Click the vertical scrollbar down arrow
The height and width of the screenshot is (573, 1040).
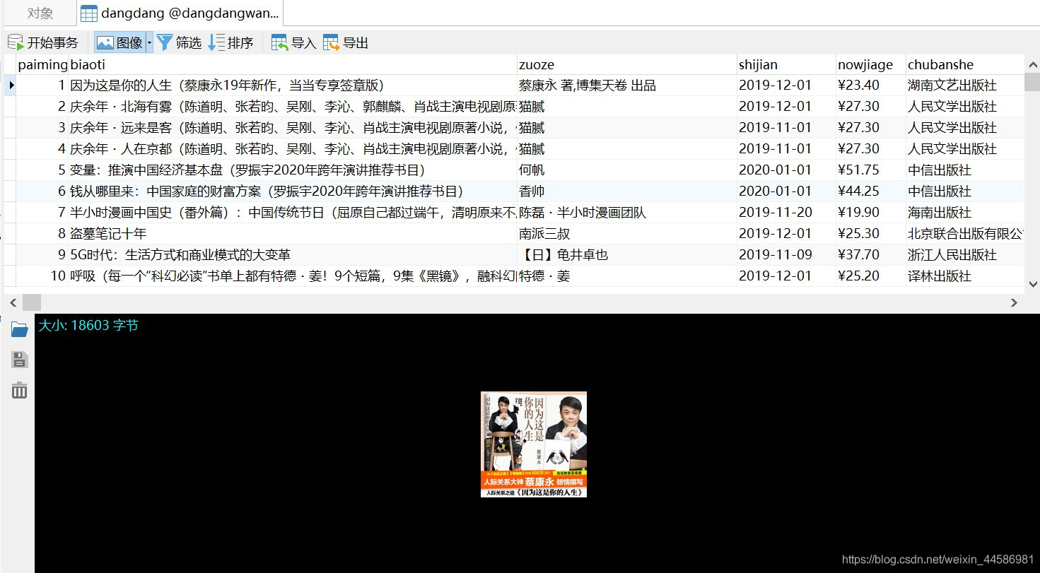click(1032, 284)
